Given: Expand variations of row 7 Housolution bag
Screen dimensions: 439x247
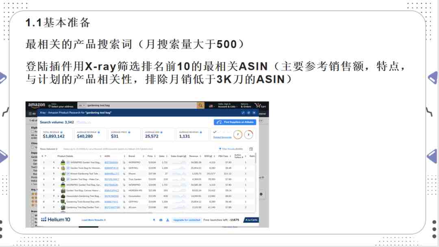Looking at the screenshot, I should (58, 196).
